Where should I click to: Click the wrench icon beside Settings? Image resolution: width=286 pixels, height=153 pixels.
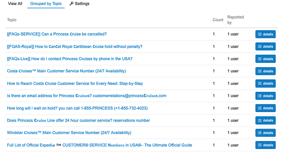(x=71, y=3)
